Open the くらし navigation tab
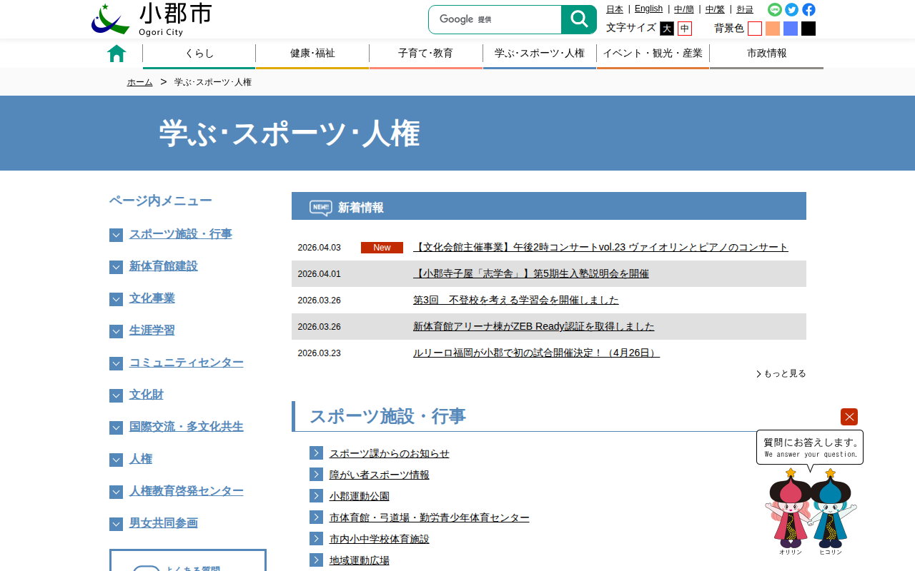 click(199, 54)
